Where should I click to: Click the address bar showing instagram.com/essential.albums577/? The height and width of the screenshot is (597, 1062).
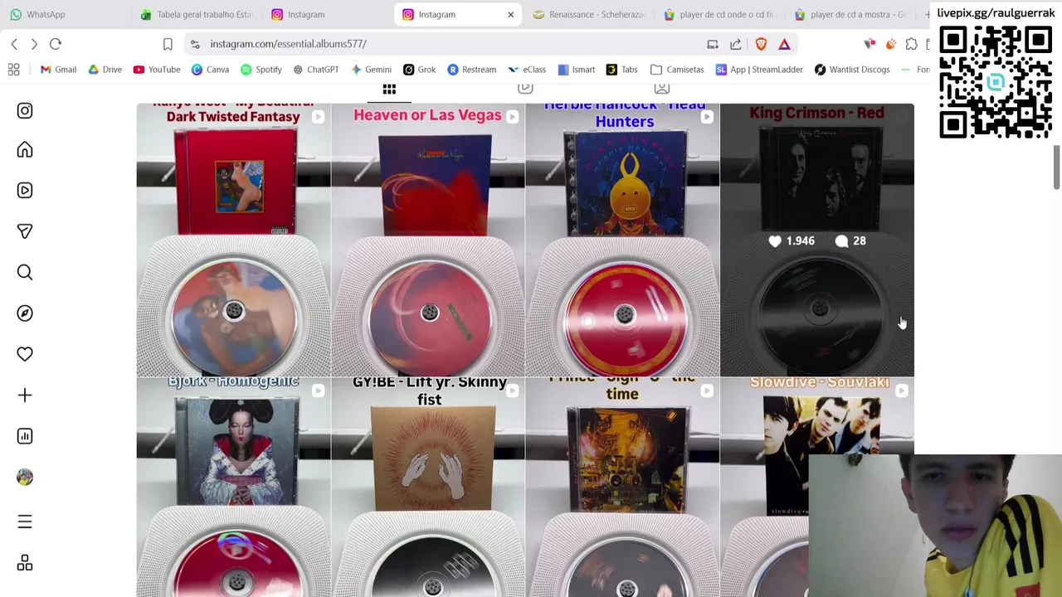tap(288, 44)
